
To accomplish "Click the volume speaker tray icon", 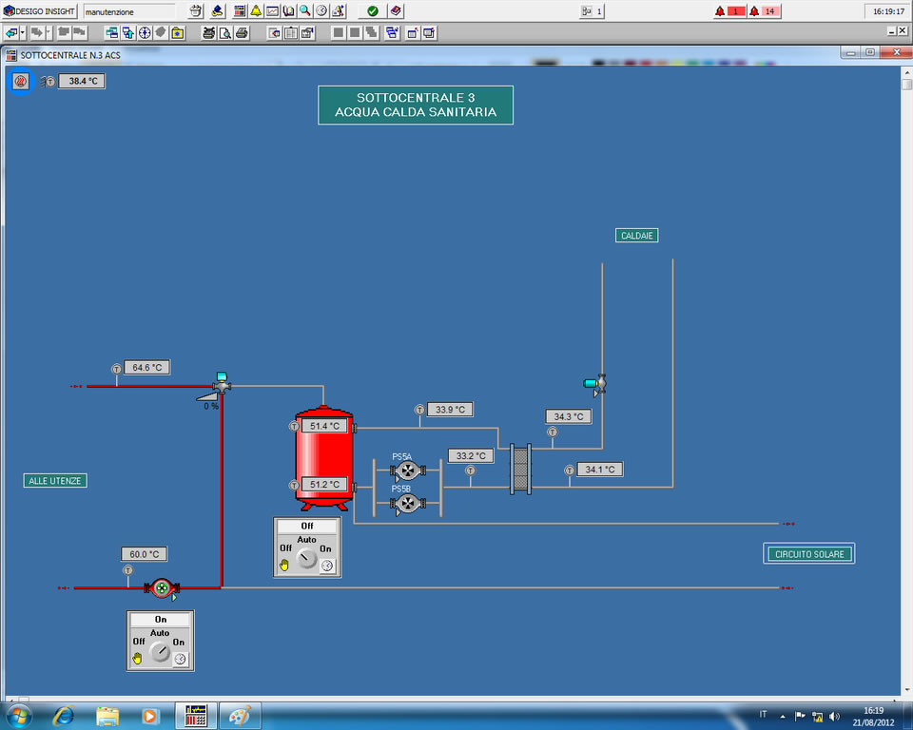I will click(835, 716).
